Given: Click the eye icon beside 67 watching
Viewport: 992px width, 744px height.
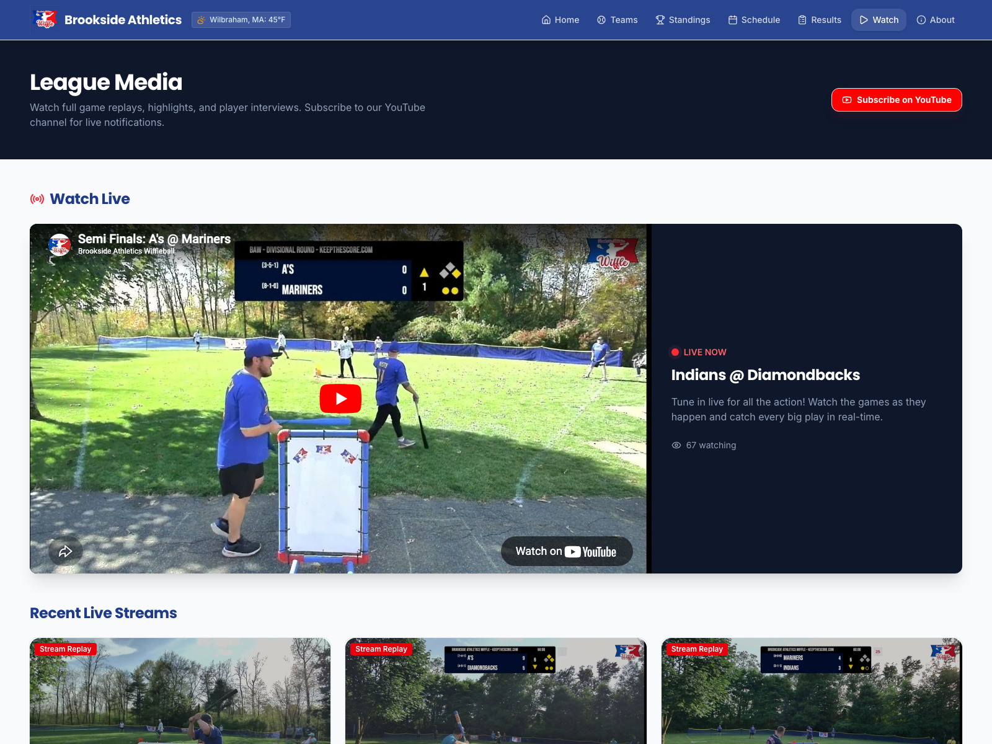Looking at the screenshot, I should [676, 445].
